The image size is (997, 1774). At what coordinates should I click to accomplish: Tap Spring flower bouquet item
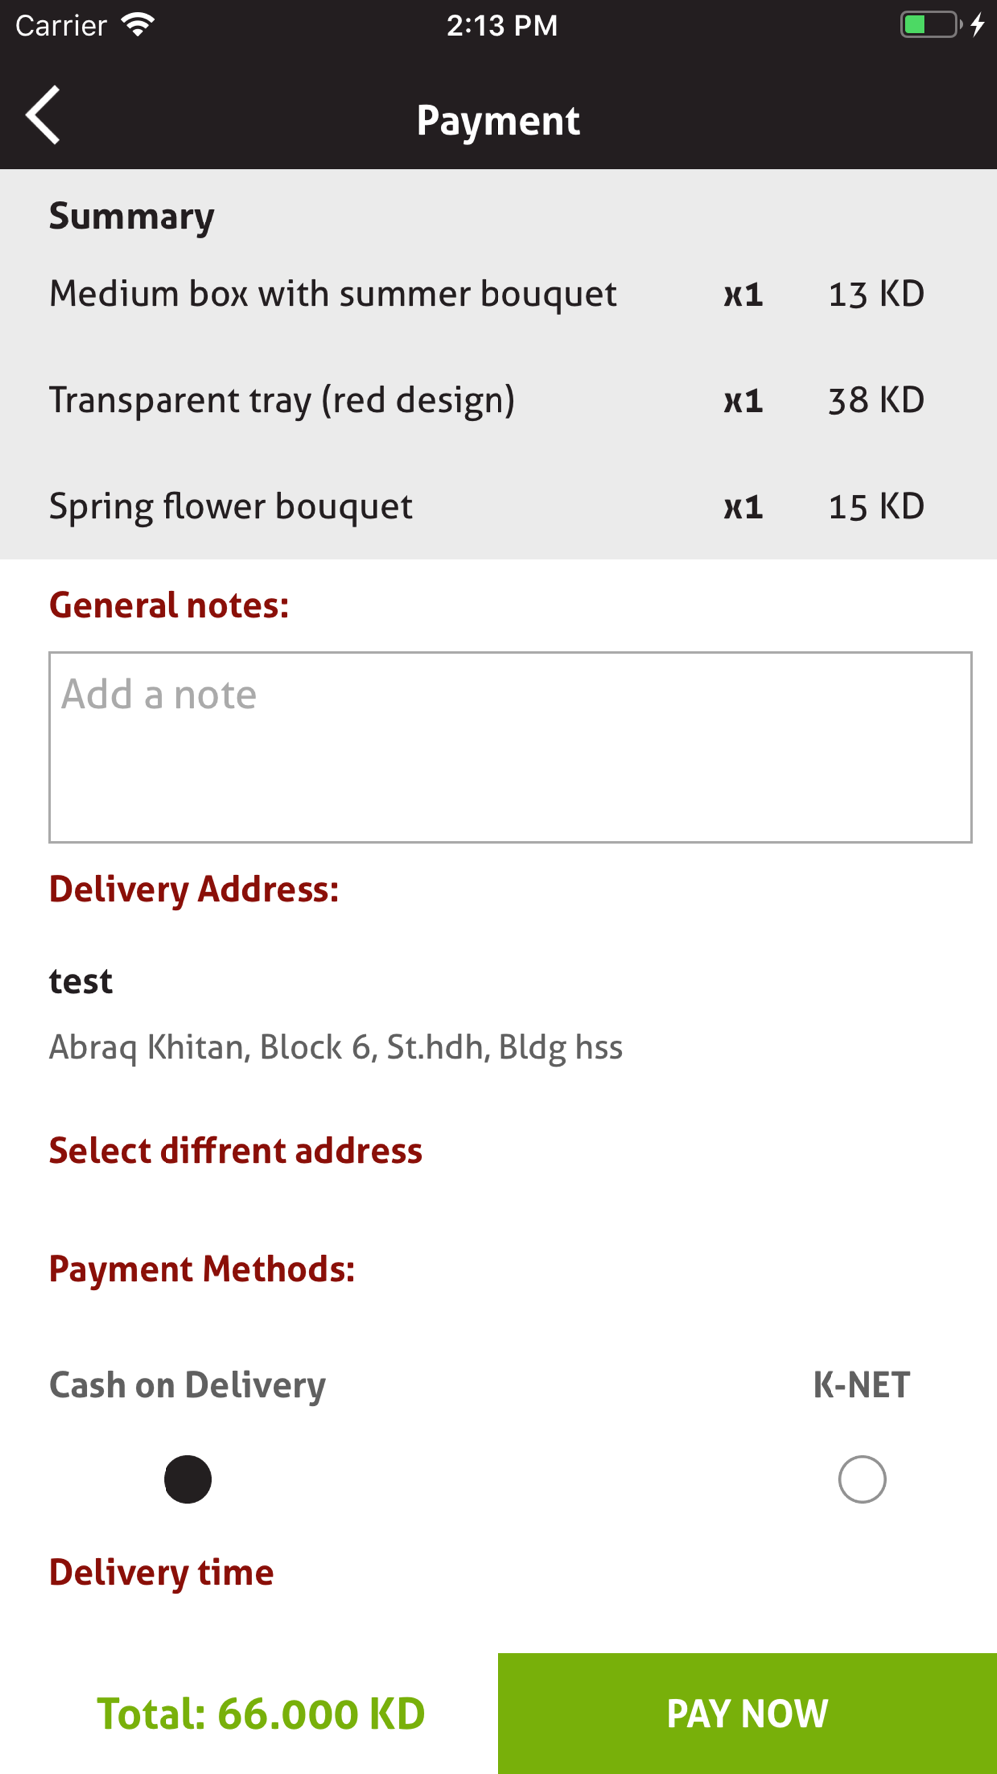[x=230, y=506]
